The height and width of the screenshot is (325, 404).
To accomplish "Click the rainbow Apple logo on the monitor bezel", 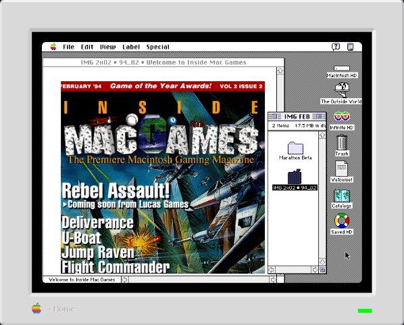I will coord(36,308).
